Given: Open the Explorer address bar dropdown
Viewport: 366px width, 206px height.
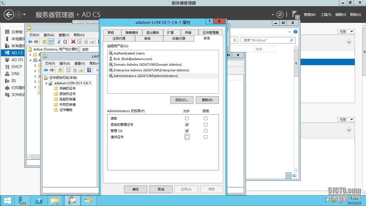Looking at the screenshot, I should pos(289,32).
